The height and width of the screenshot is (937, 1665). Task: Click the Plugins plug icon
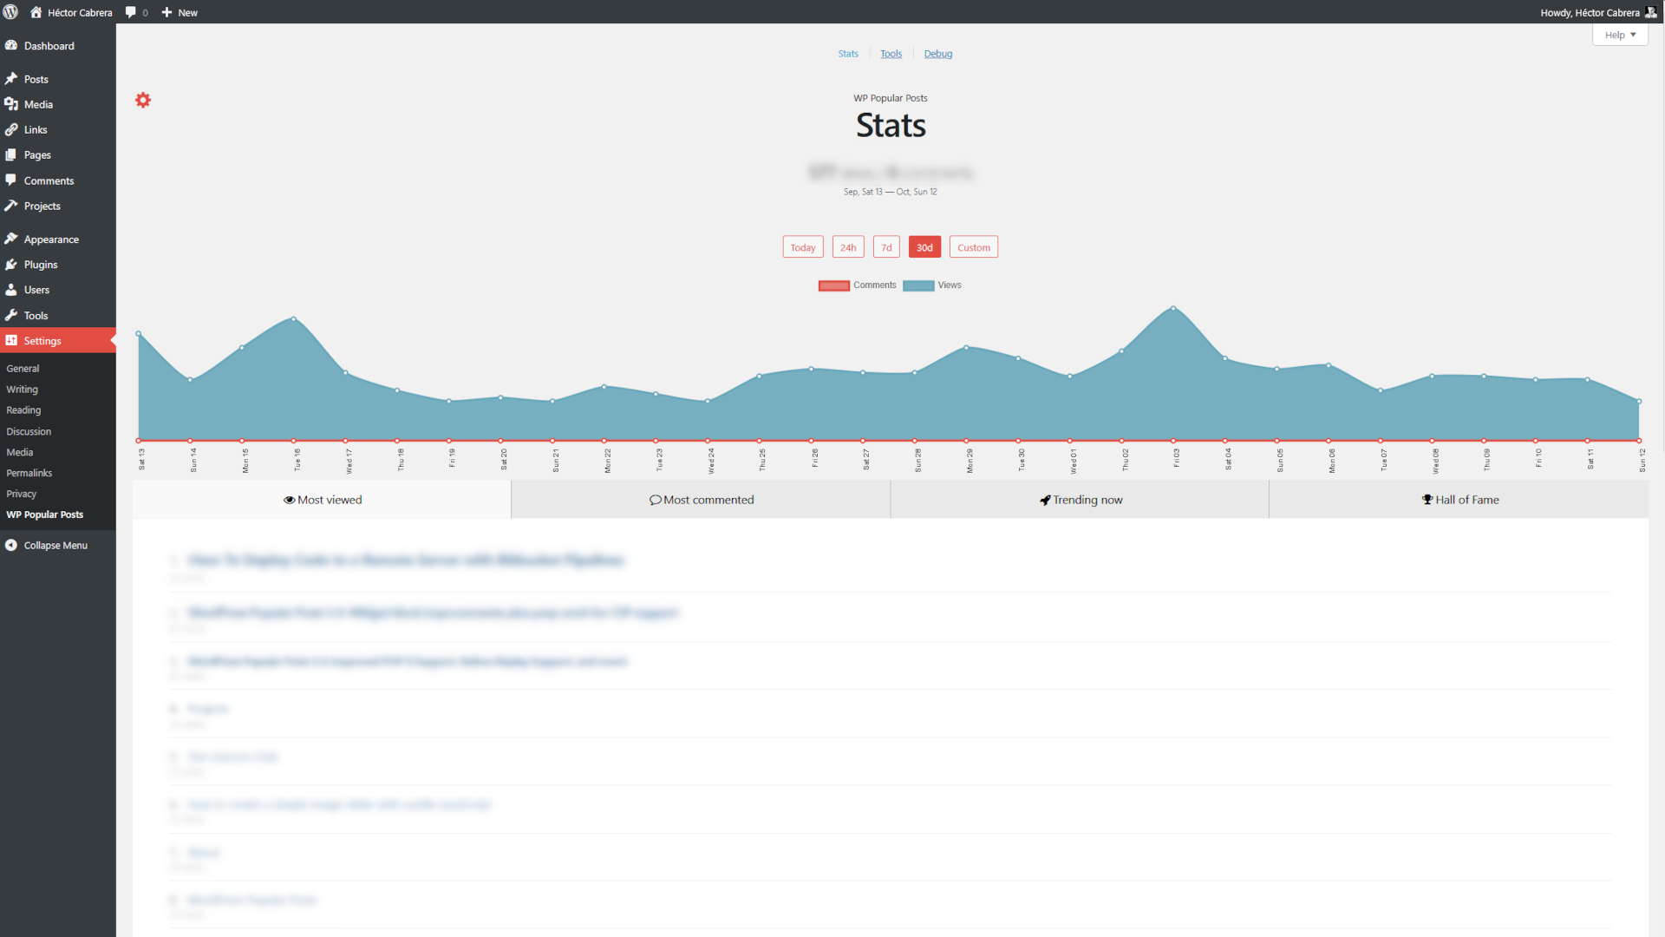tap(11, 265)
